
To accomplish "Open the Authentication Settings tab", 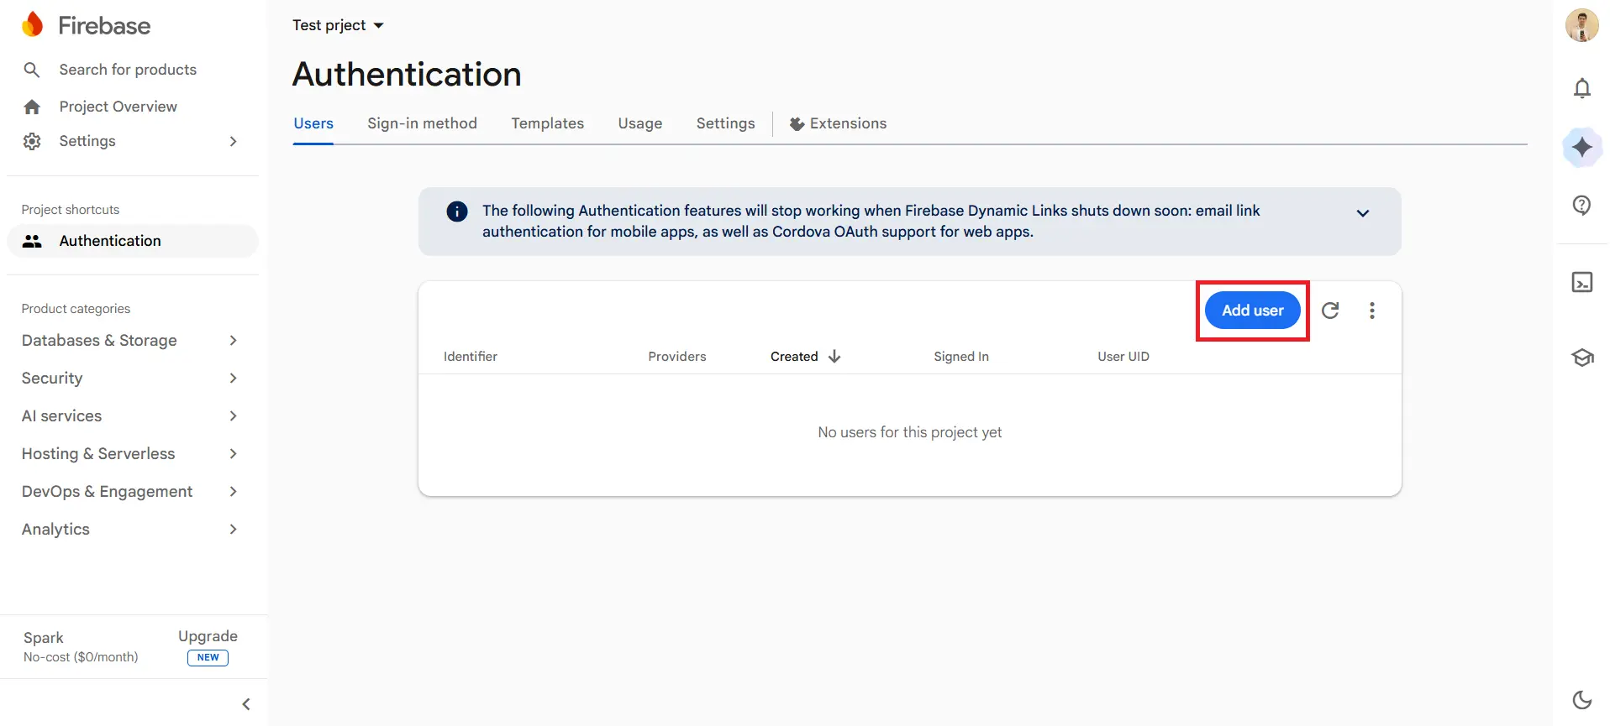I will click(x=725, y=123).
